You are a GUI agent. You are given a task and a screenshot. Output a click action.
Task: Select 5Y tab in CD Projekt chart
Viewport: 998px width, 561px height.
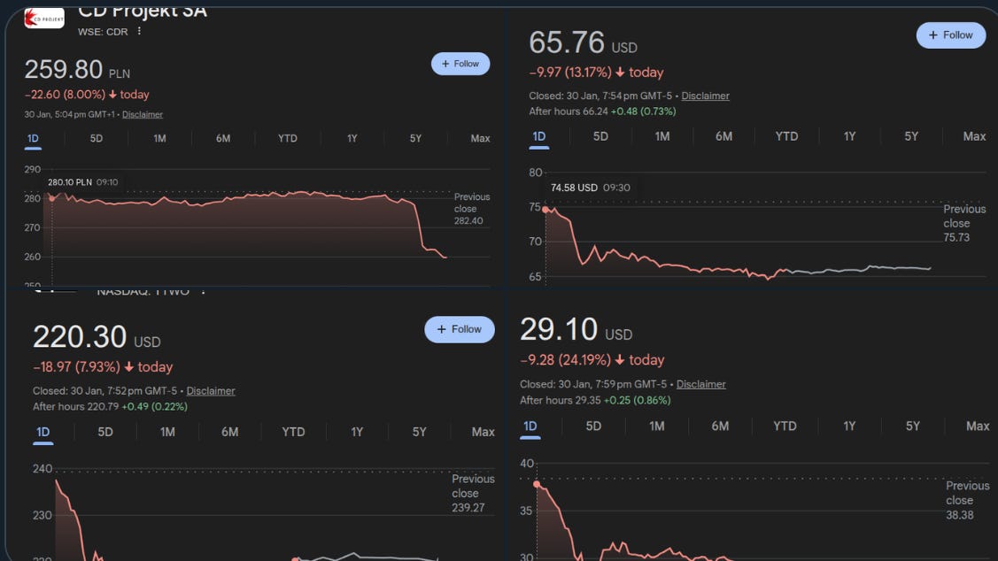point(415,139)
